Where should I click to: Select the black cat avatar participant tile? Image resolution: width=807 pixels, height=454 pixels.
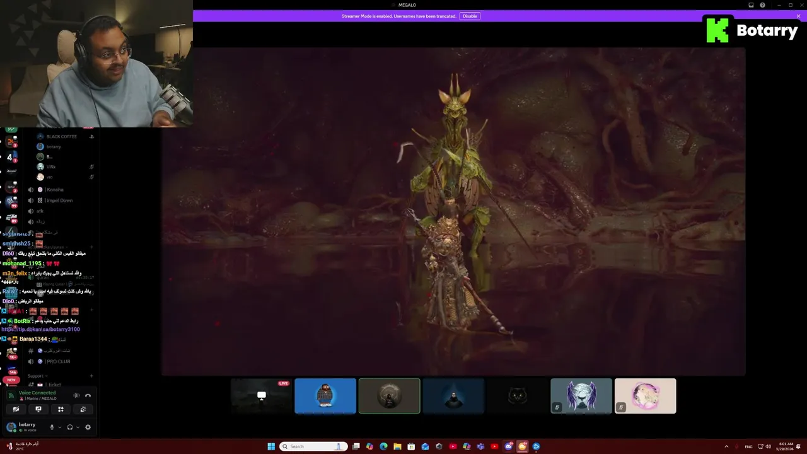tap(517, 396)
